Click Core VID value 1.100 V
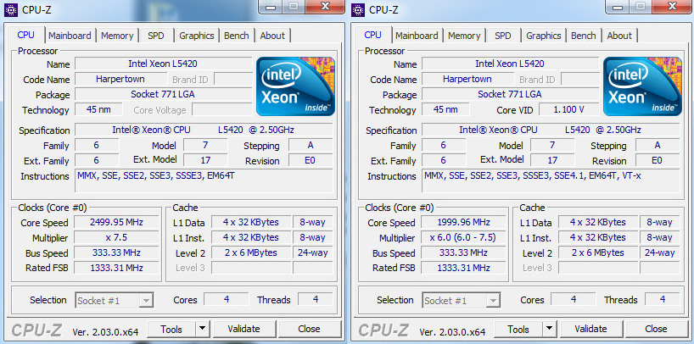 click(x=568, y=109)
